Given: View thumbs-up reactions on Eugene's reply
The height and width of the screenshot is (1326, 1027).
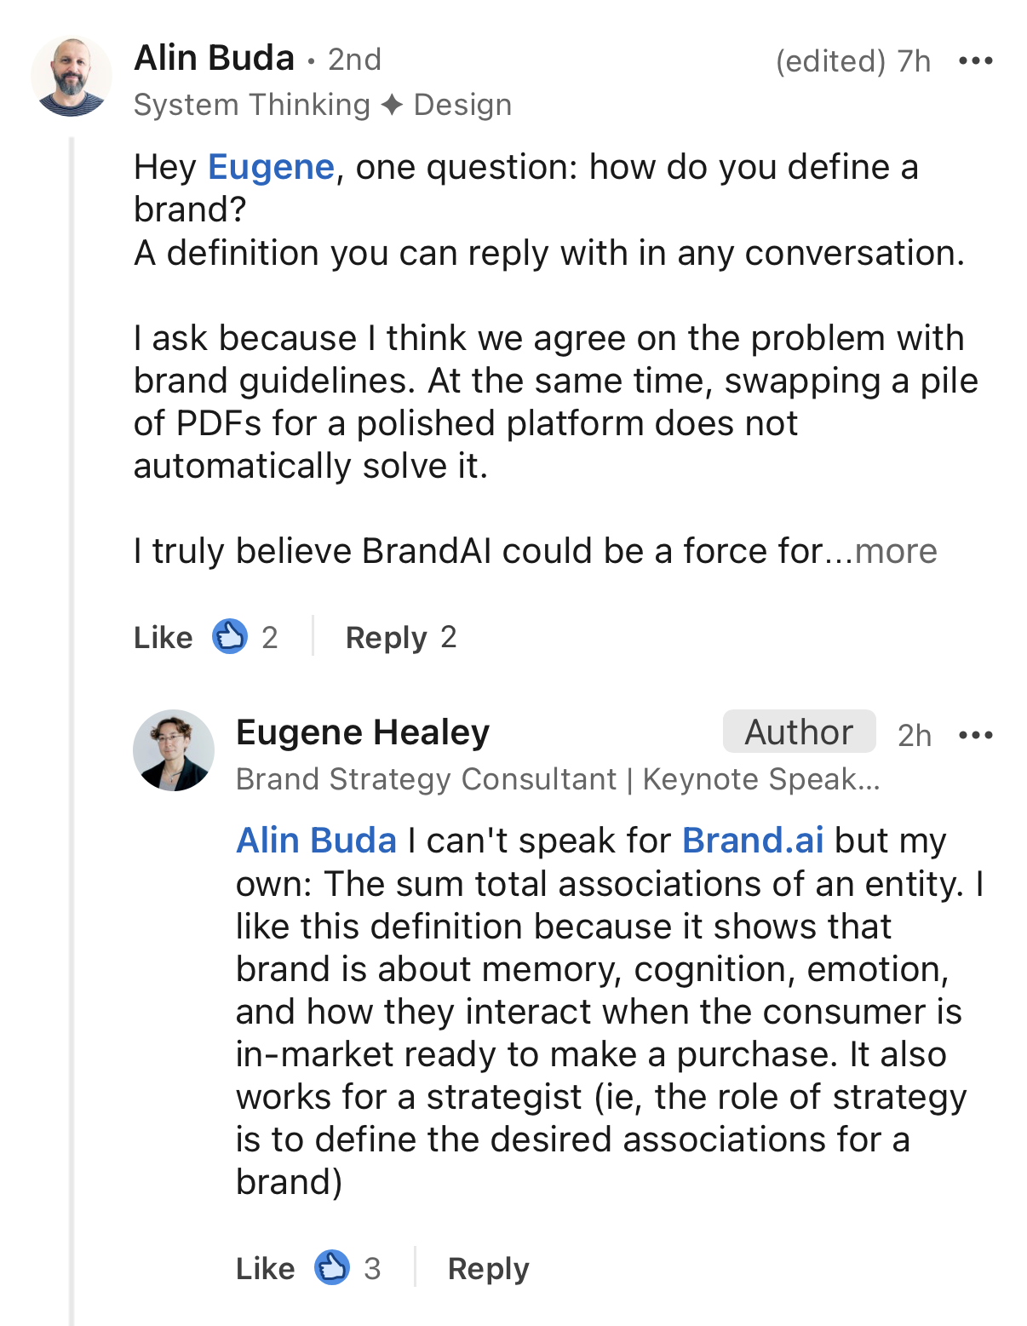Looking at the screenshot, I should 331,1267.
